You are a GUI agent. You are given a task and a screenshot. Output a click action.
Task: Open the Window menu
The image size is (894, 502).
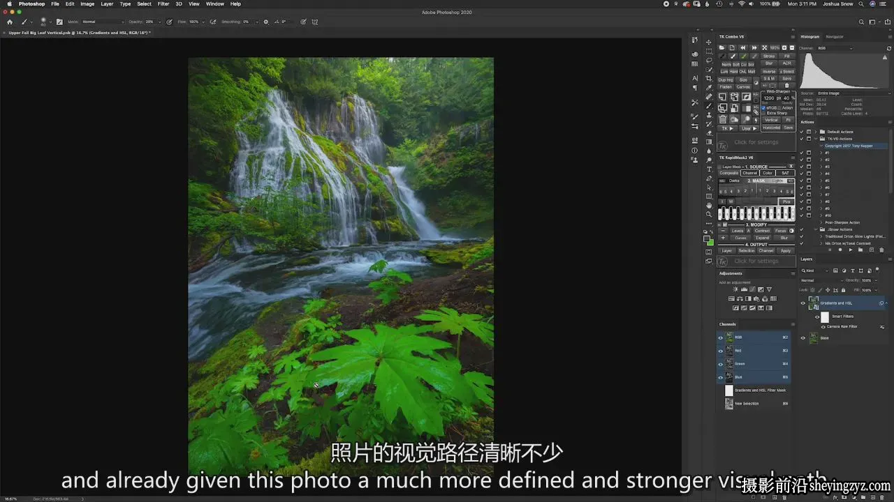pos(215,3)
